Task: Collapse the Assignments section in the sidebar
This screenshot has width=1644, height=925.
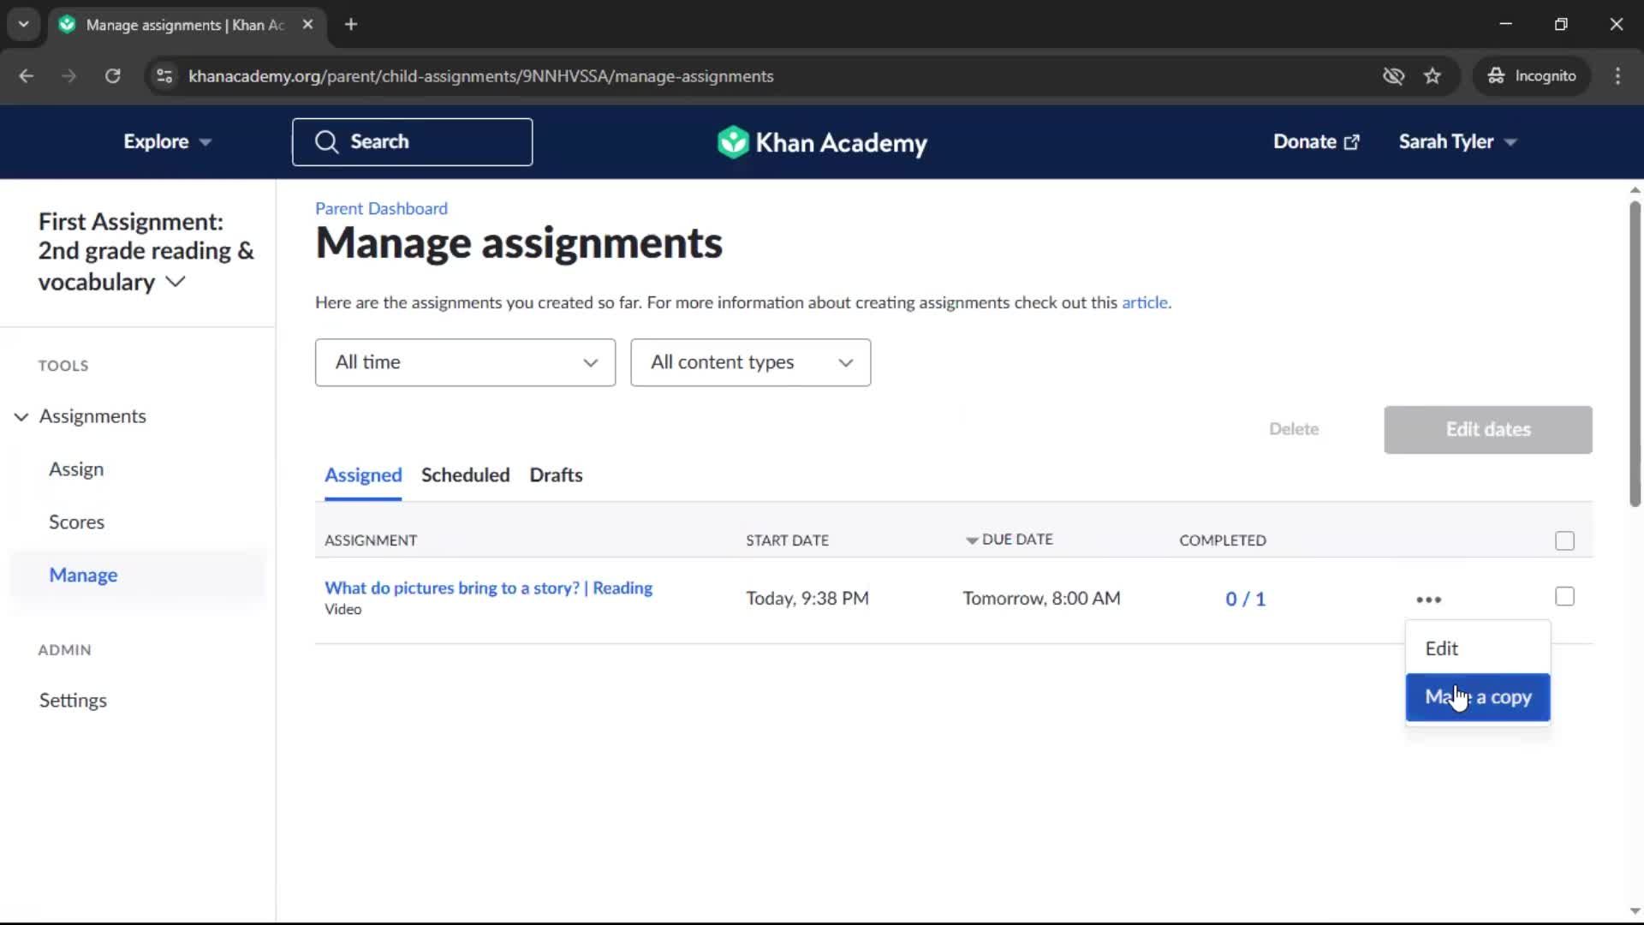Action: [x=21, y=416]
